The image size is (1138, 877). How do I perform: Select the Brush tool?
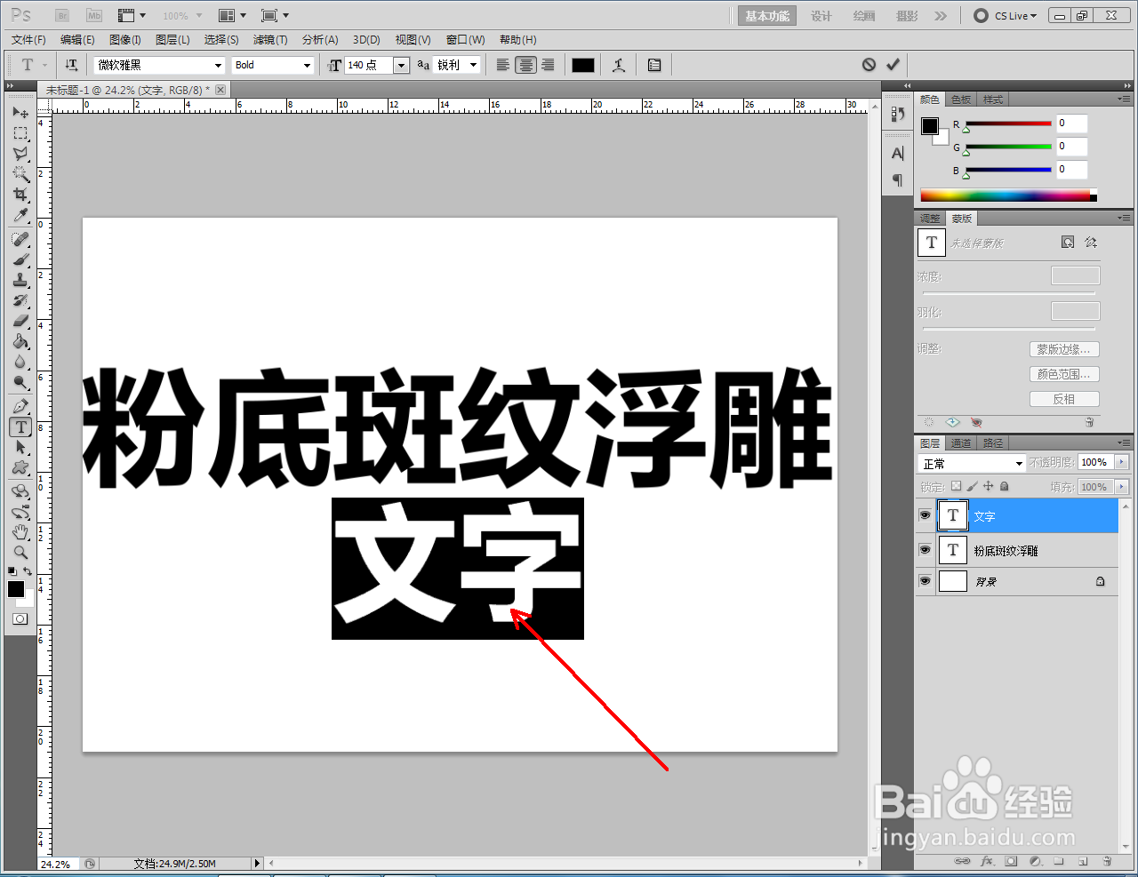tap(20, 260)
